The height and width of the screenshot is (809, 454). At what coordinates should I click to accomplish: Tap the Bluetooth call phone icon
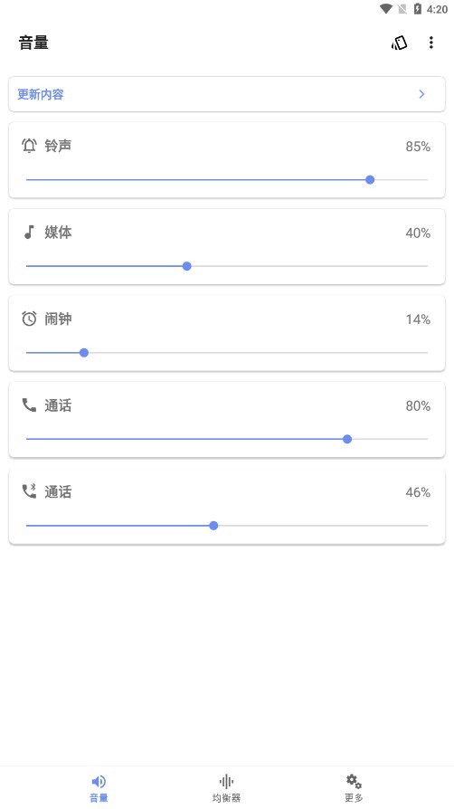(x=30, y=490)
